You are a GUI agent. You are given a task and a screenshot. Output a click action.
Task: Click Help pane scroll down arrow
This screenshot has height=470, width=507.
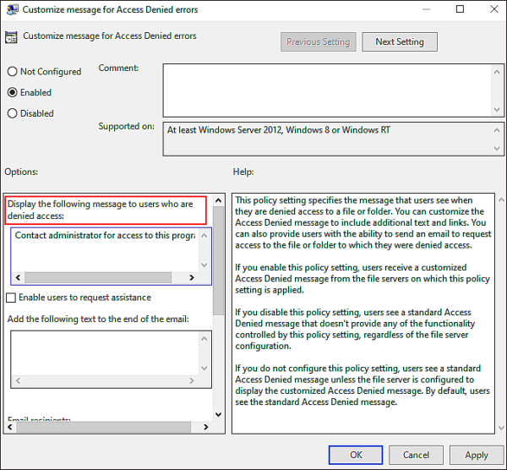(501, 429)
